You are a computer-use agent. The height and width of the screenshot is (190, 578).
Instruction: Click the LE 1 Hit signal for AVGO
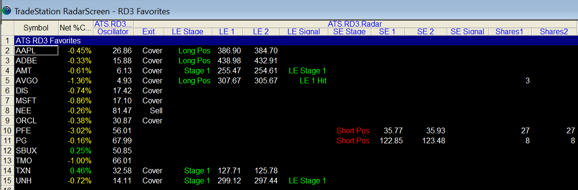click(313, 80)
